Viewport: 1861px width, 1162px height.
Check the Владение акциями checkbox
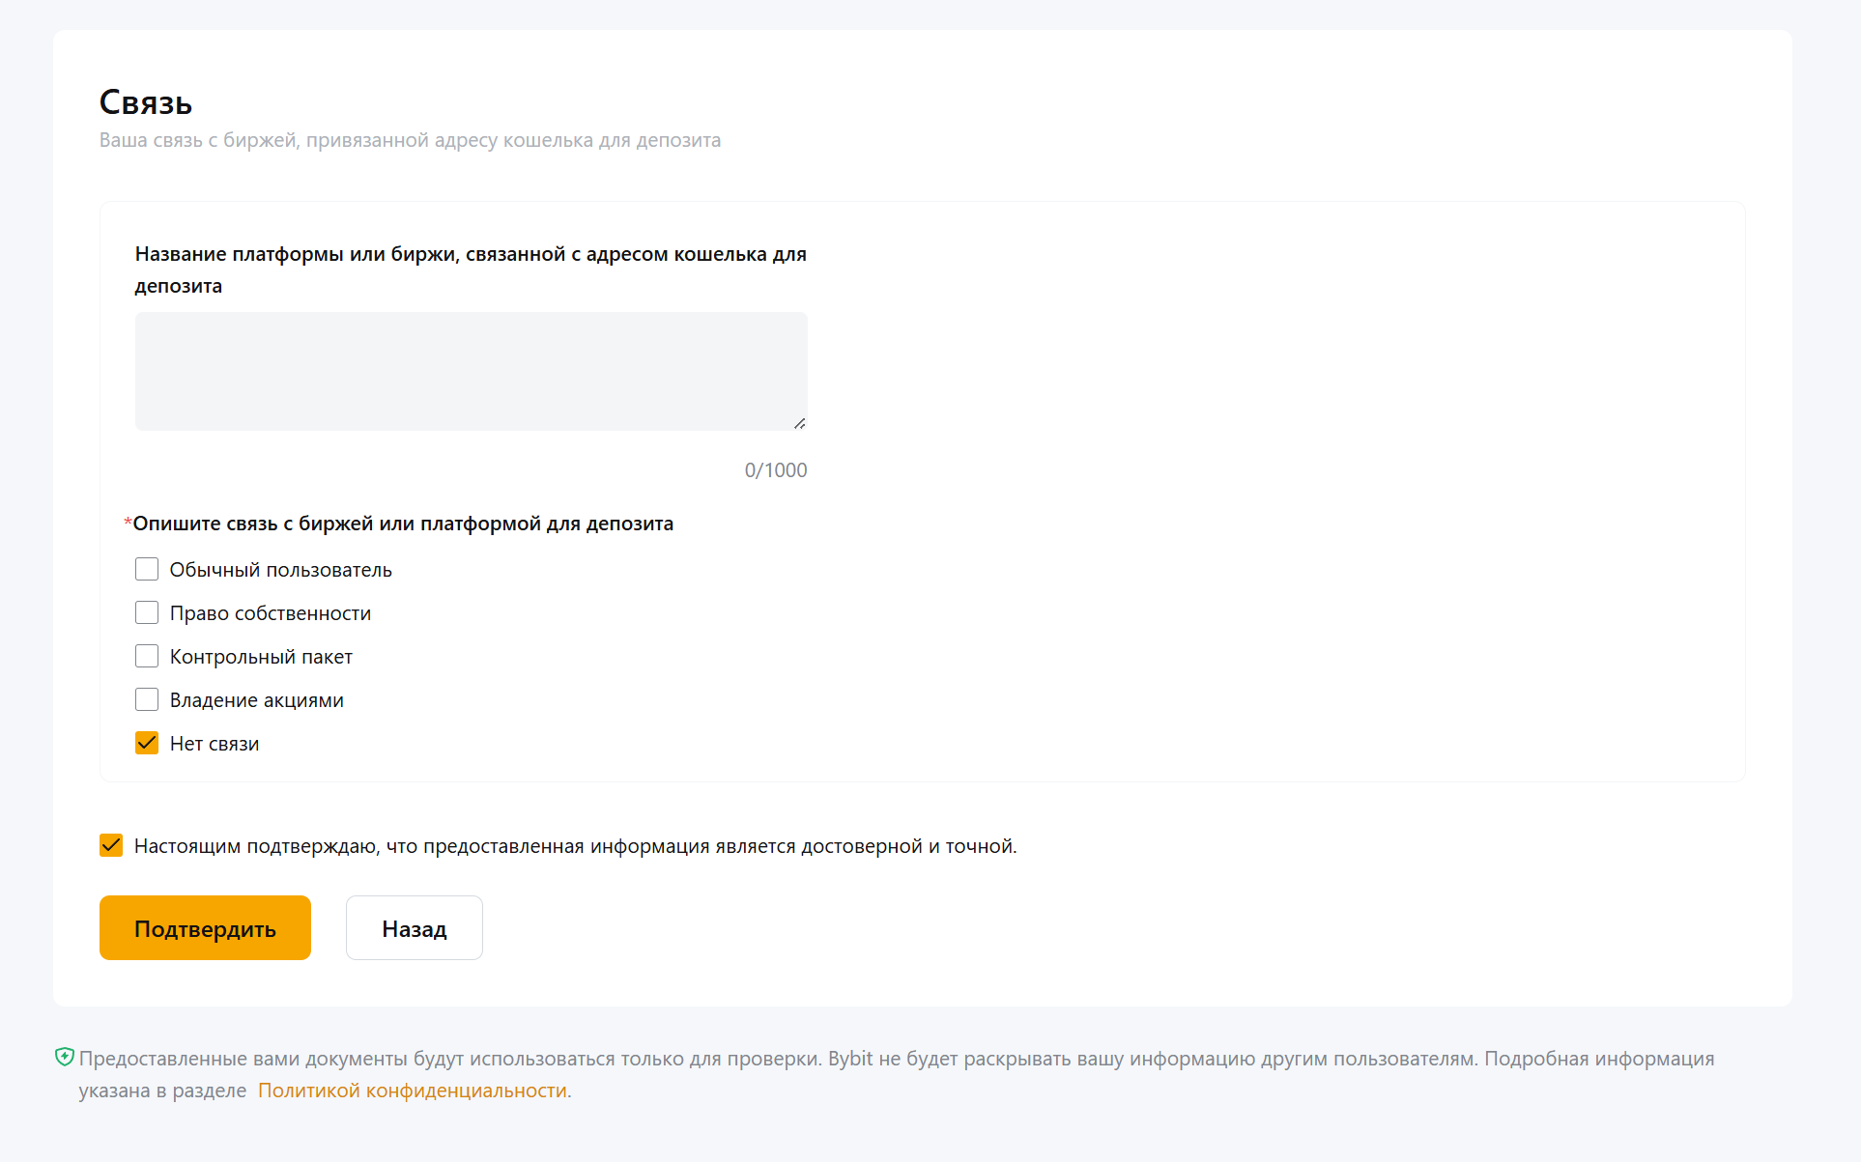pos(147,699)
